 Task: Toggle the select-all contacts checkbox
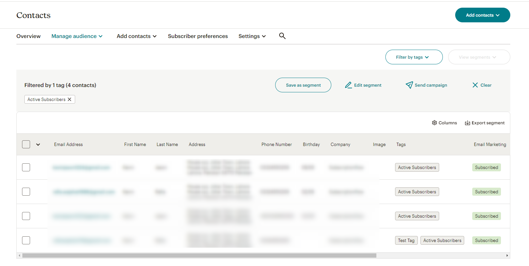[x=26, y=144]
